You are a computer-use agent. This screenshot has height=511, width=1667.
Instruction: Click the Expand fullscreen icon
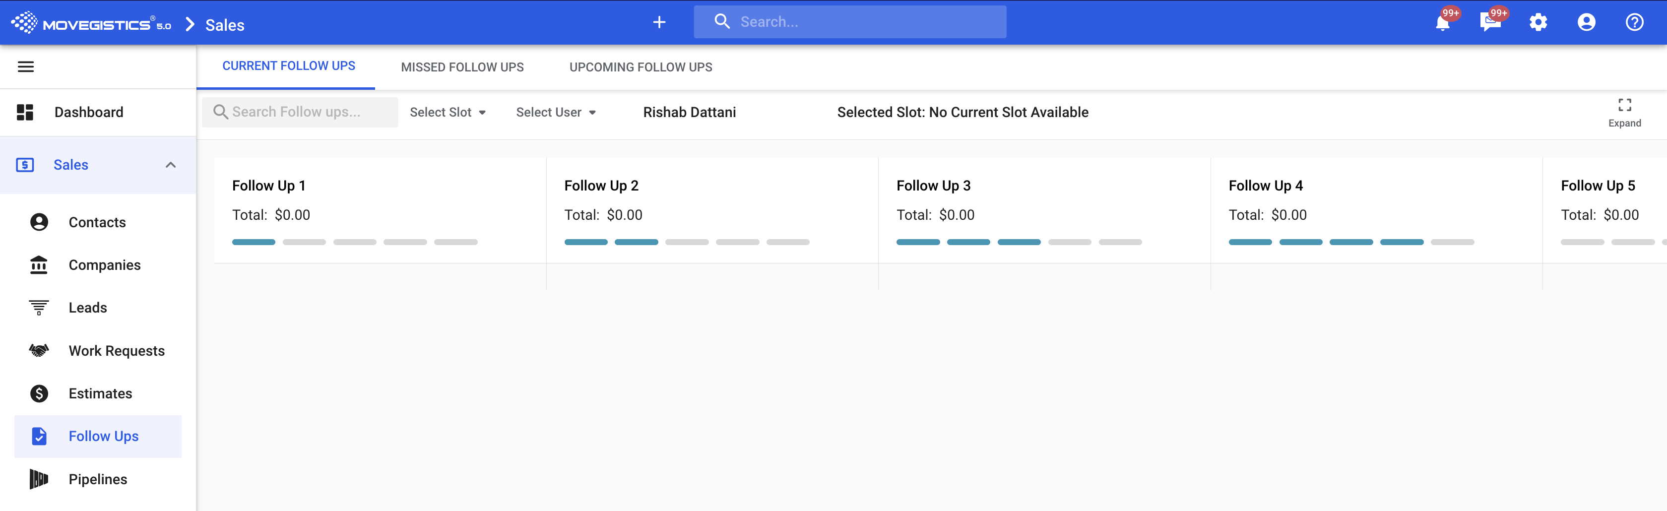point(1624,106)
